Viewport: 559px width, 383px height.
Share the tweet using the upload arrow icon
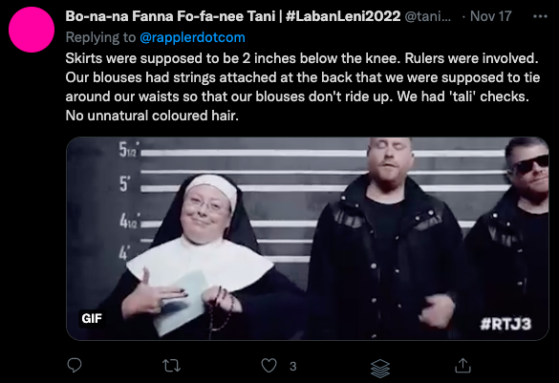462,366
